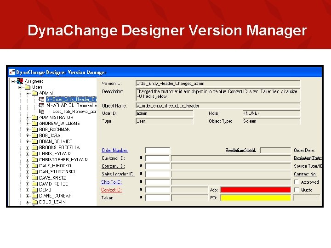331x248 pixels.
Task: Click the Description text box
Action: (218, 94)
